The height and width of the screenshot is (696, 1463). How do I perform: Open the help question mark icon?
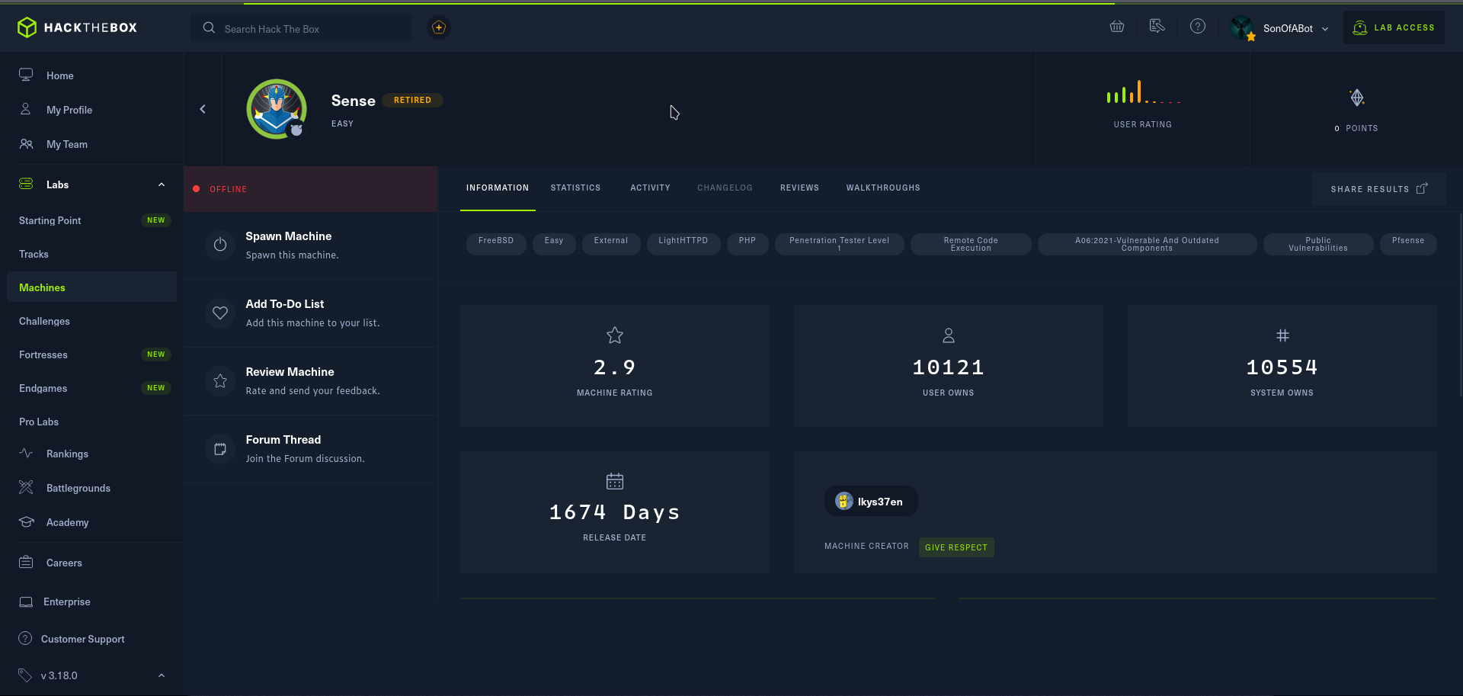(1198, 27)
